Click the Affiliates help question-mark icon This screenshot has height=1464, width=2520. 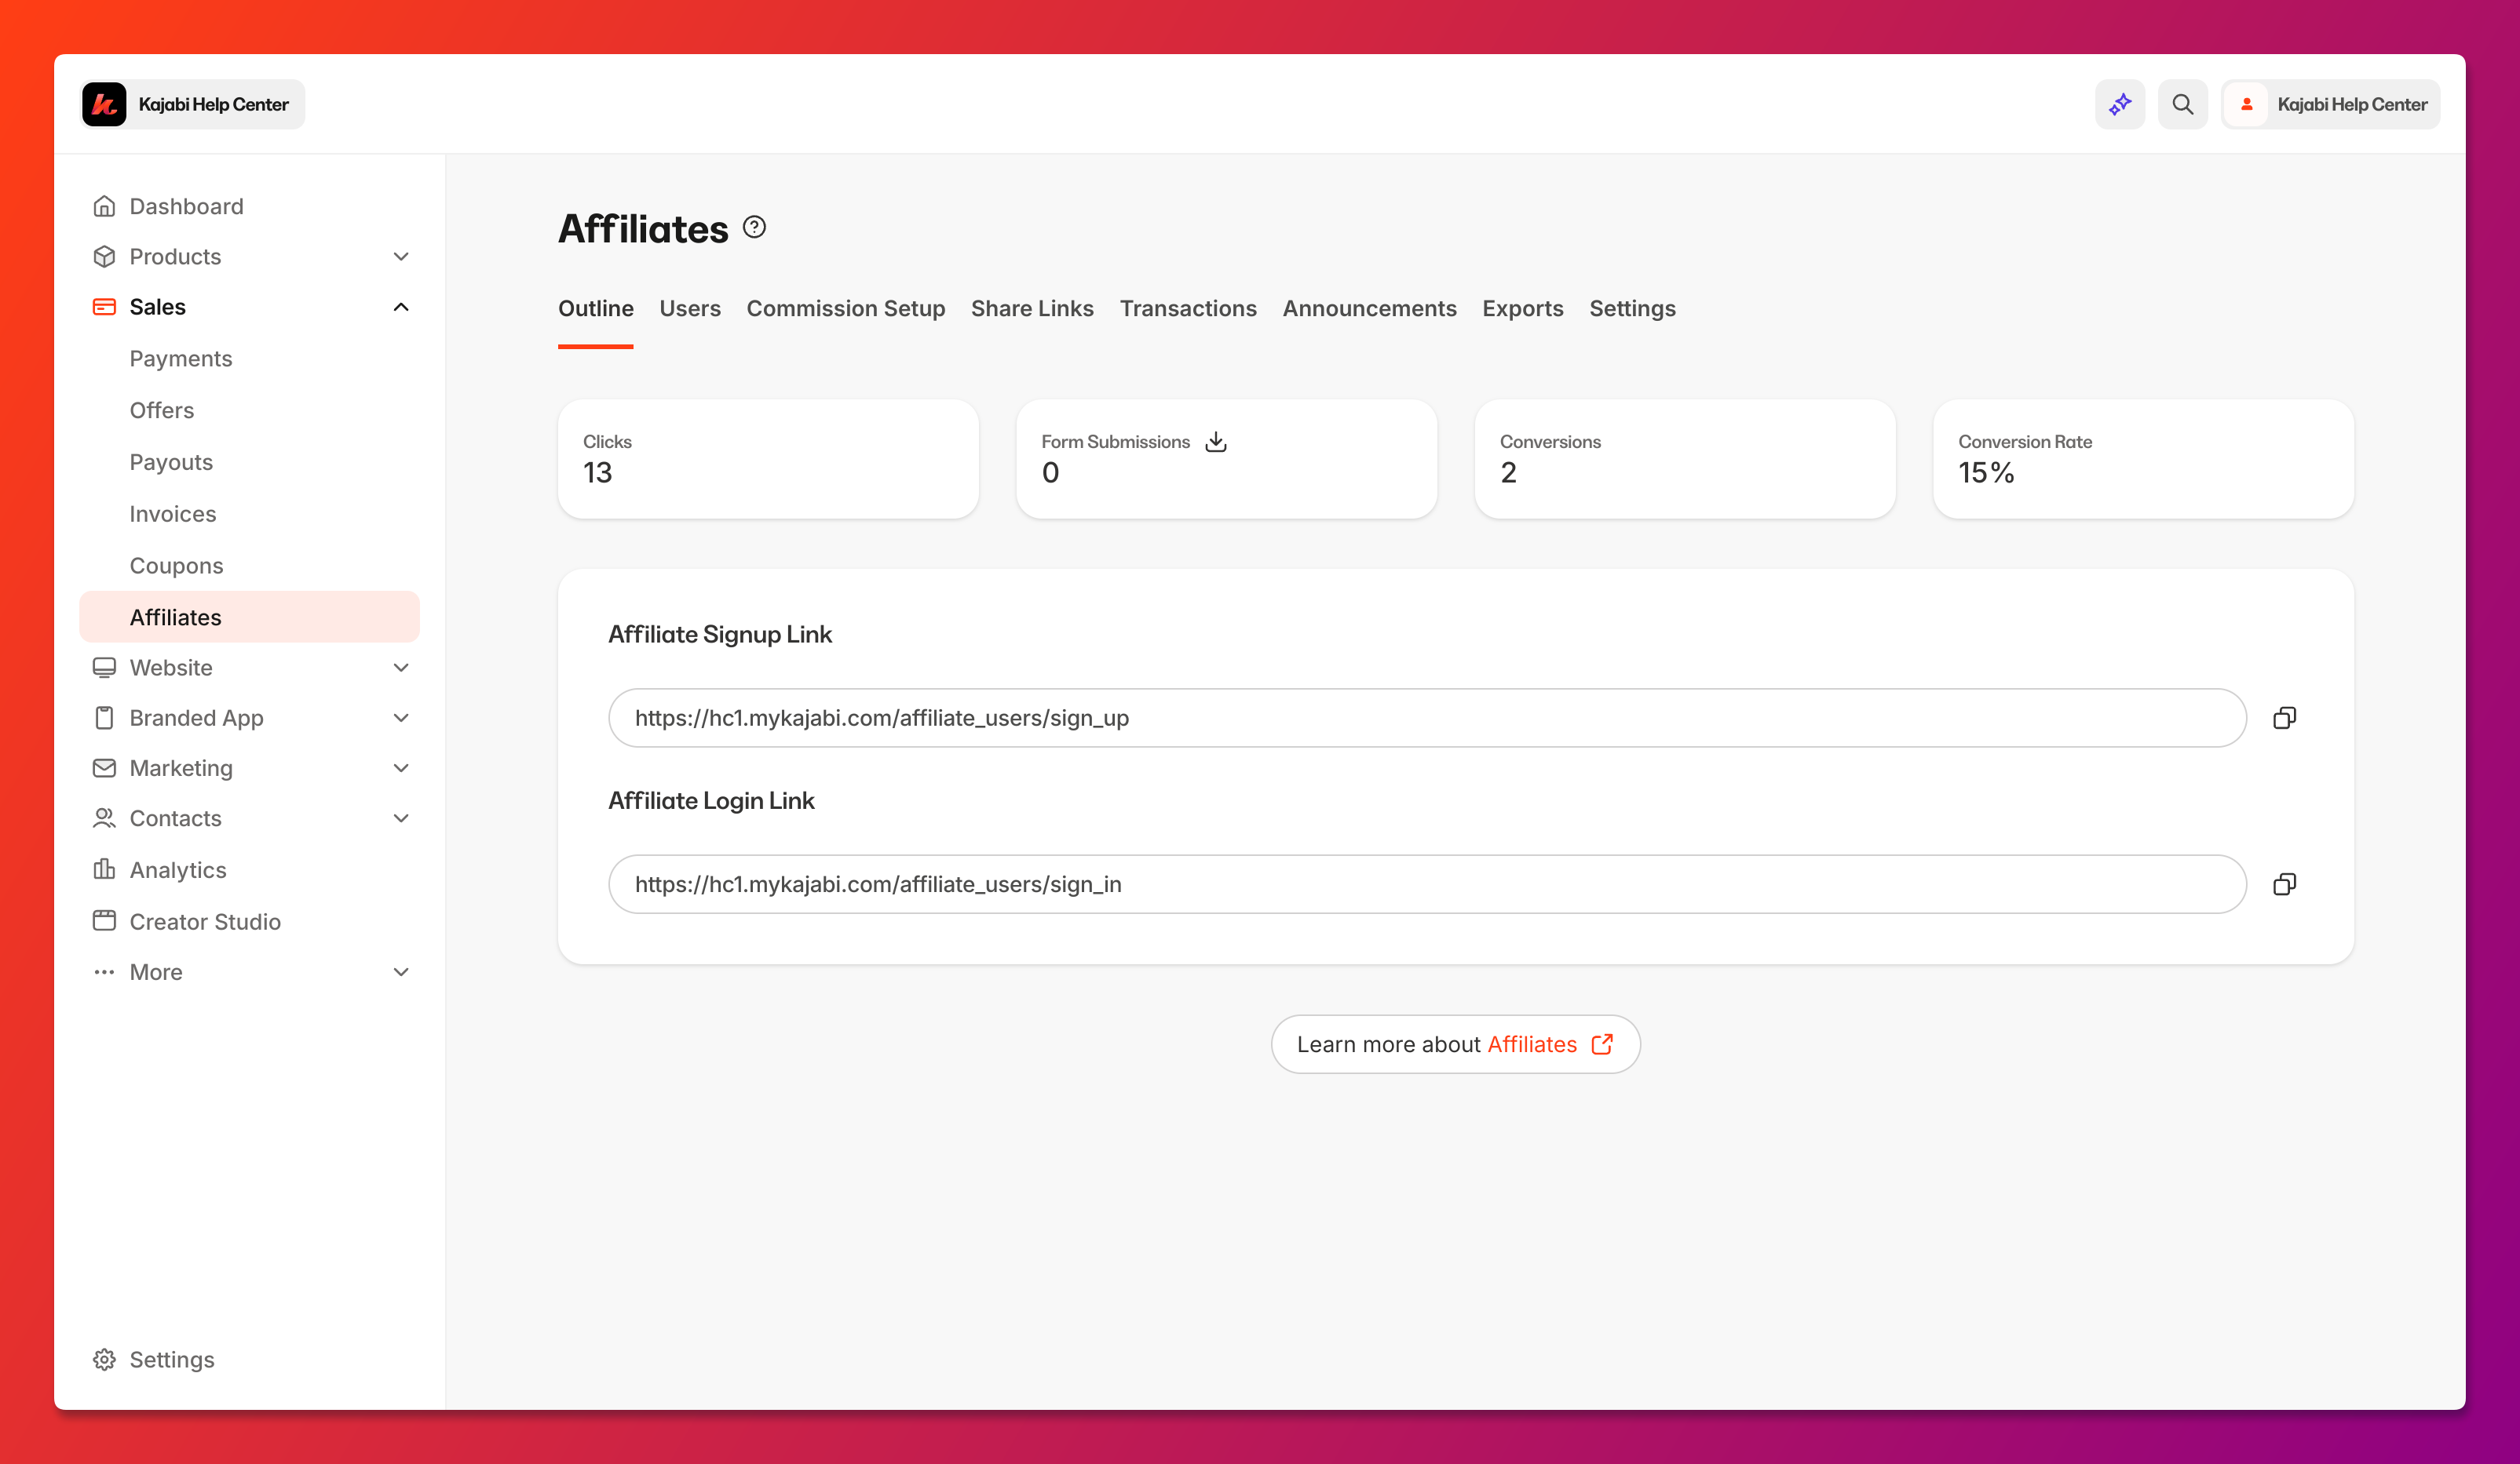(755, 228)
